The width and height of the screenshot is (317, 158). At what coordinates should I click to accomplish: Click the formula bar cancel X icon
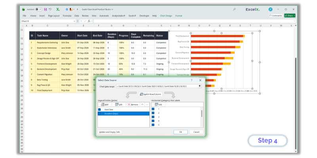pos(81,21)
